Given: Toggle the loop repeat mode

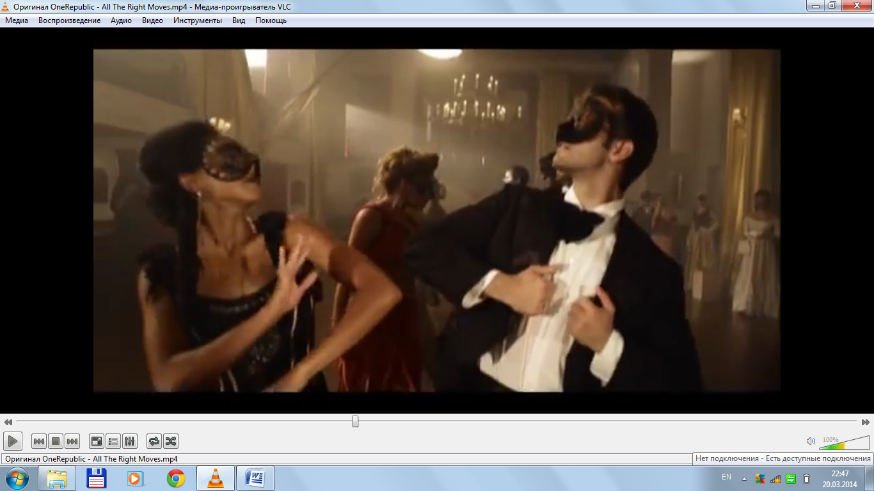Looking at the screenshot, I should click(x=154, y=441).
